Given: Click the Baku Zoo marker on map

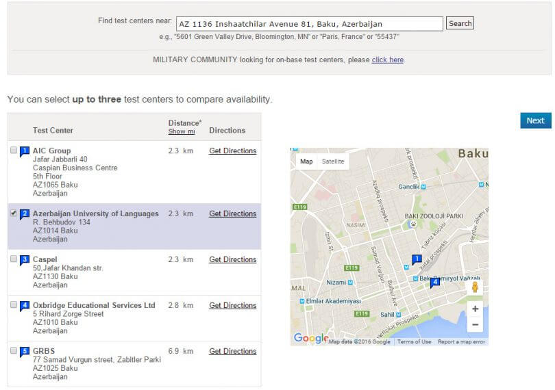Looking at the screenshot, I should [413, 223].
